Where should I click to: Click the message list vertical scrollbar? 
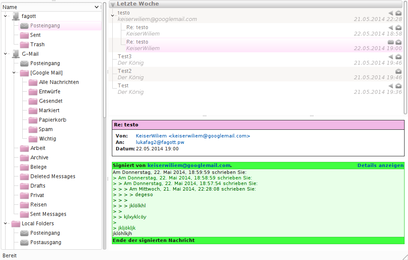click(x=405, y=58)
